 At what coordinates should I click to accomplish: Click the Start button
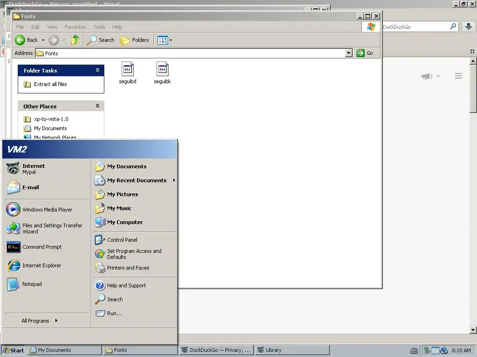(x=14, y=350)
